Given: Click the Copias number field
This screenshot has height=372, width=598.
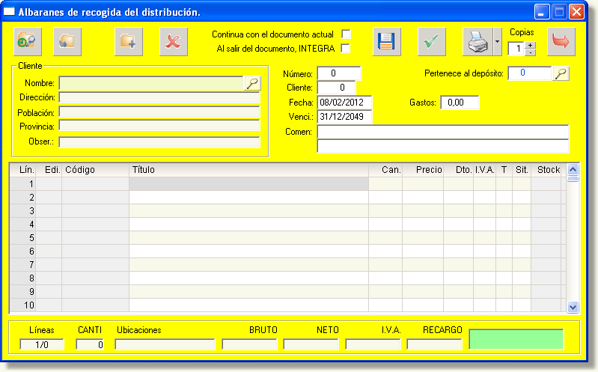Looking at the screenshot, I should pyautogui.click(x=516, y=49).
